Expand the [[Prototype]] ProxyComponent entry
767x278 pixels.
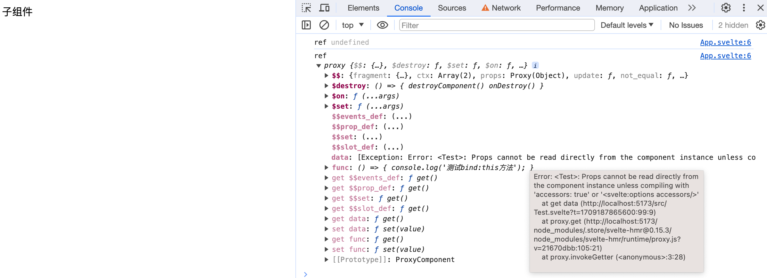(x=326, y=259)
